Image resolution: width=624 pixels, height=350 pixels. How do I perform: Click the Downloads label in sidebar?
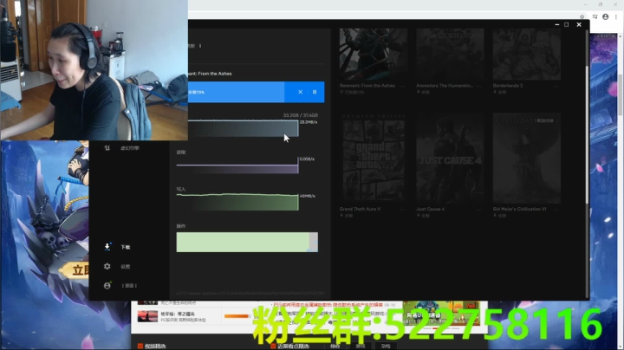[126, 247]
